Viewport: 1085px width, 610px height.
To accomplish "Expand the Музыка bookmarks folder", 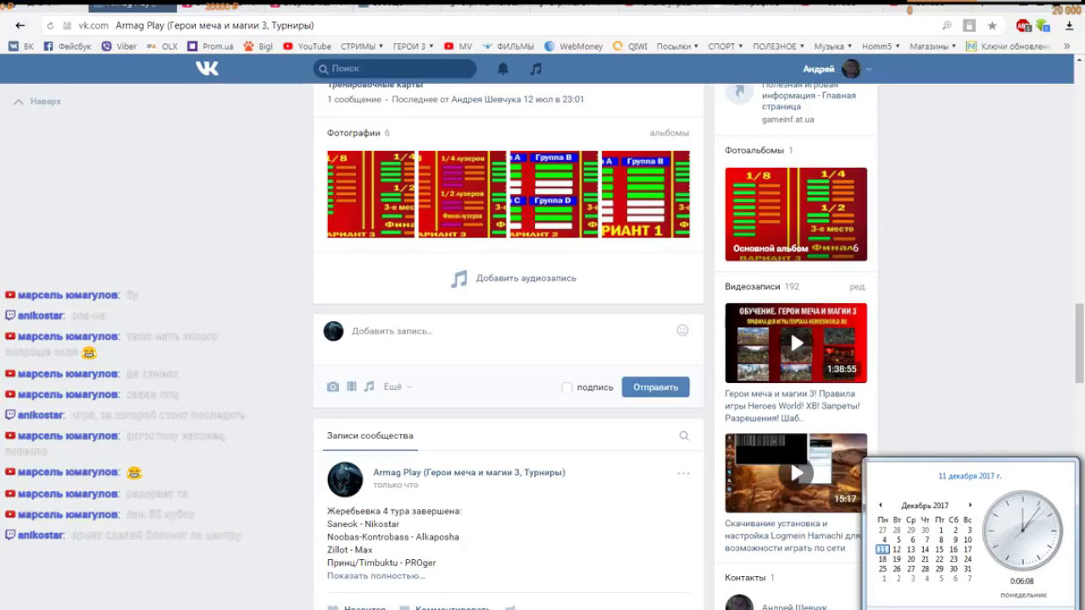I will [833, 47].
